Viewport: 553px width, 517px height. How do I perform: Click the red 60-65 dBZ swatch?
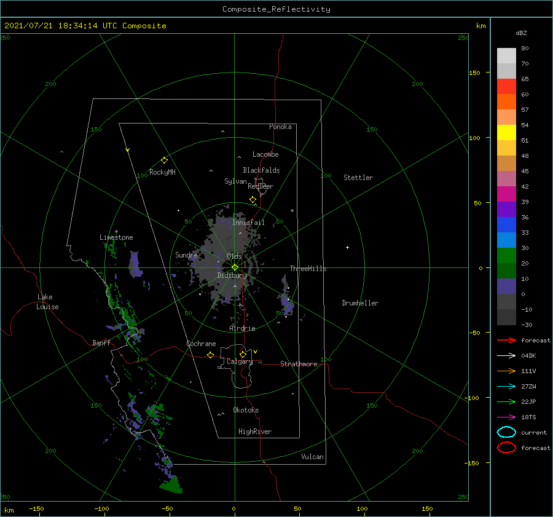click(506, 87)
